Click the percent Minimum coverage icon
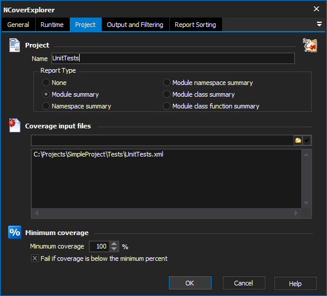The width and height of the screenshot is (327, 296). pos(15,232)
